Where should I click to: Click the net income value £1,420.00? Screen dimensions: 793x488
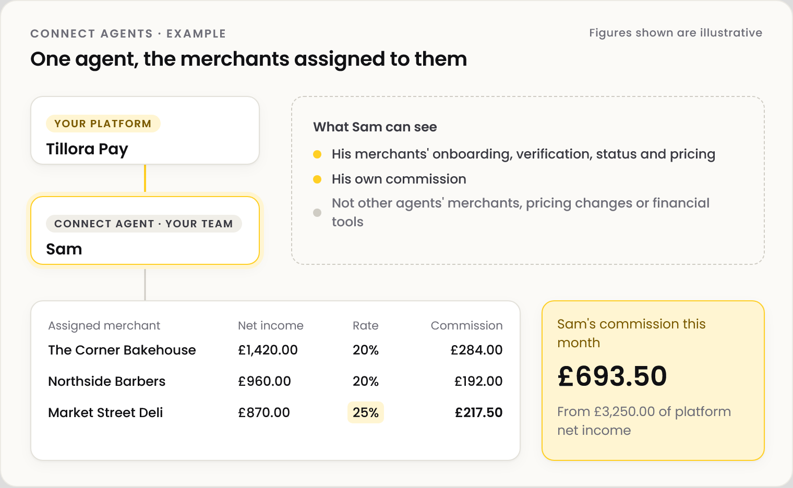tap(268, 350)
